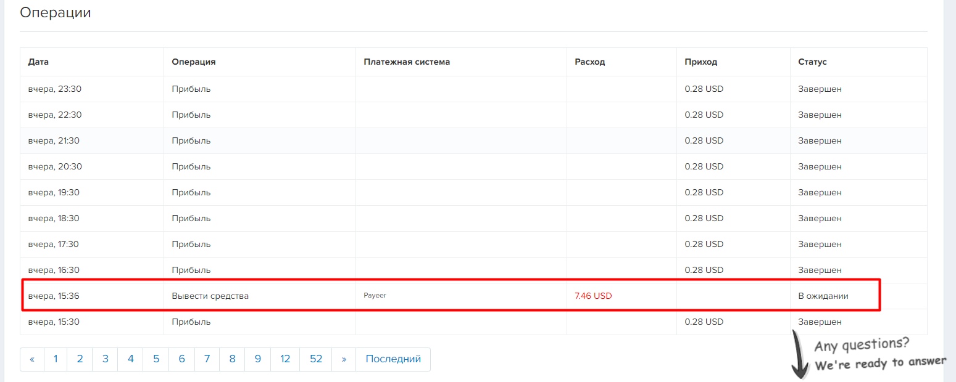Click the В ожидании pending status
The image size is (956, 382).
(823, 296)
